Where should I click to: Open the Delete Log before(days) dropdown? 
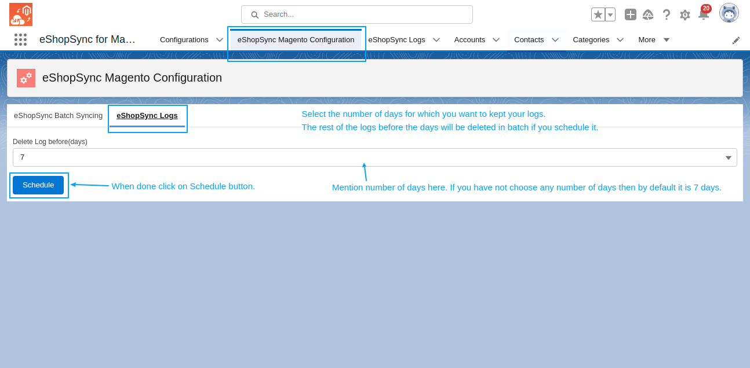[374, 157]
